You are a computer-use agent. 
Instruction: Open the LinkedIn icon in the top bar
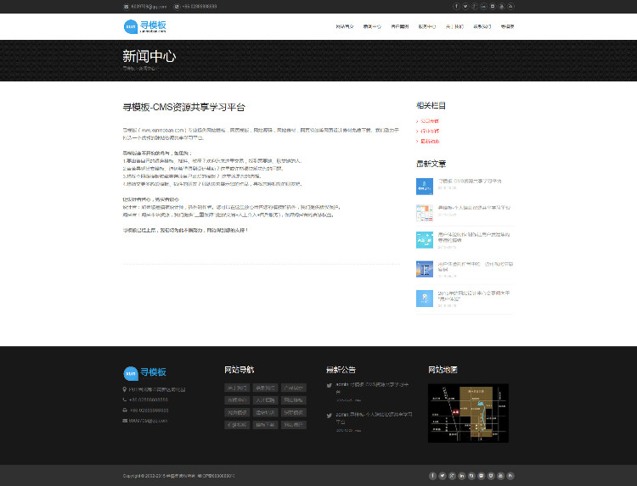[483, 7]
